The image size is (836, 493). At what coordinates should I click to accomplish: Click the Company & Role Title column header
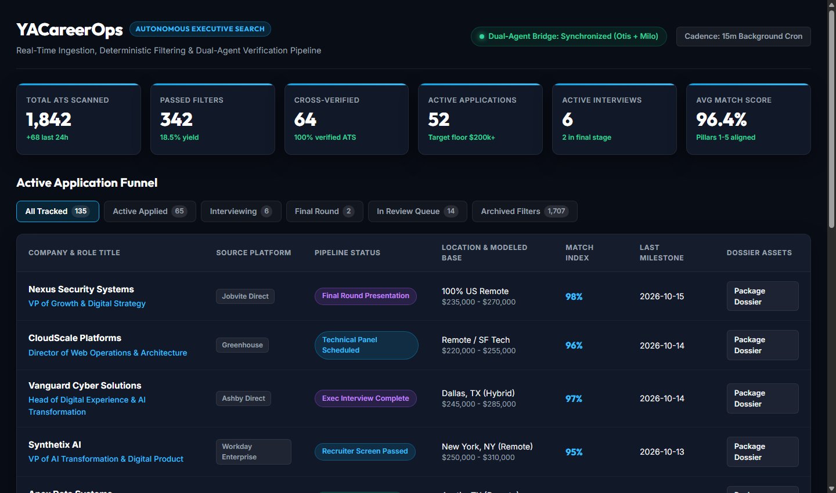74,253
